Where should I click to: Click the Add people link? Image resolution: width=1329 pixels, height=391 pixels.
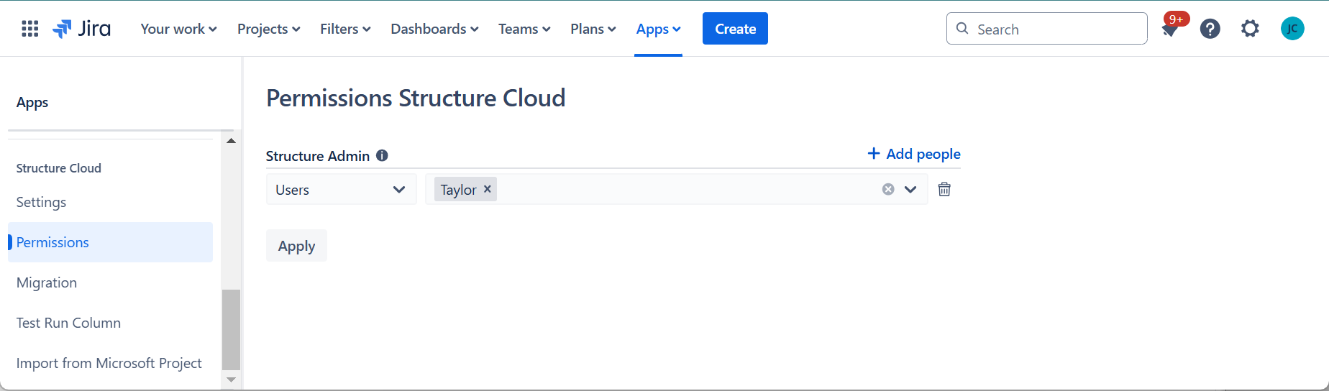coord(914,154)
